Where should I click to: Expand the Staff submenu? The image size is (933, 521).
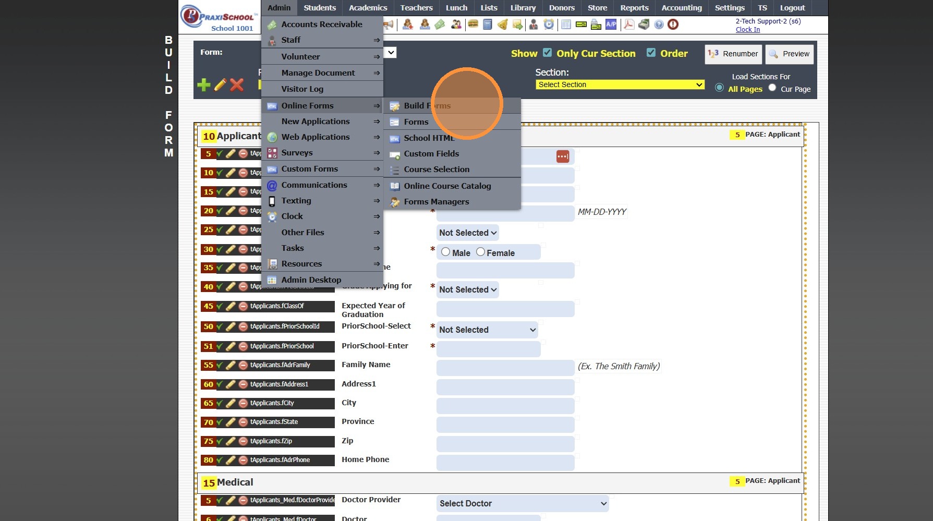coord(322,40)
